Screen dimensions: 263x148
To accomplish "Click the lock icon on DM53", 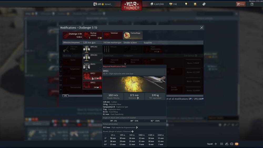I will [100, 87].
